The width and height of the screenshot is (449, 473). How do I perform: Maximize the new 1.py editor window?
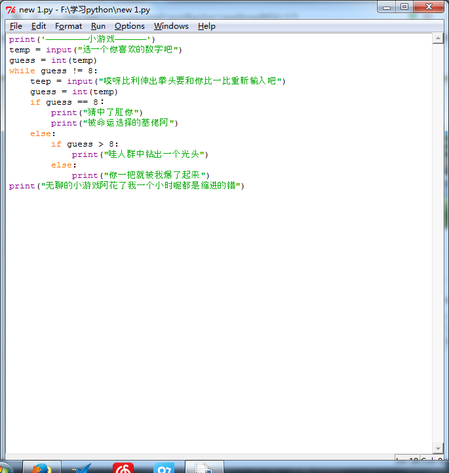tap(404, 7)
